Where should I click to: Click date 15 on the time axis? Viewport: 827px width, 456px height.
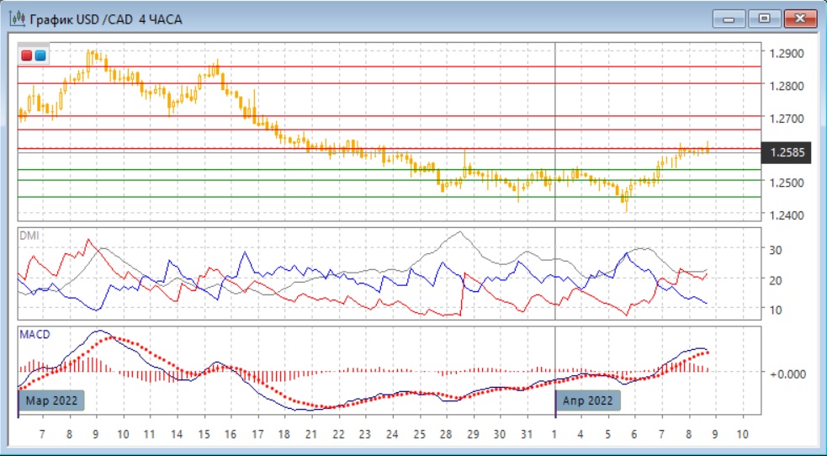(204, 434)
